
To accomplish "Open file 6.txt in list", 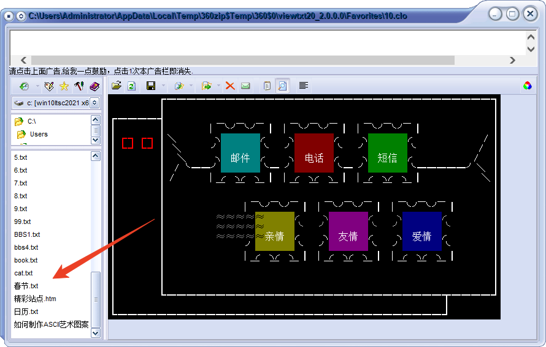I will [x=20, y=170].
